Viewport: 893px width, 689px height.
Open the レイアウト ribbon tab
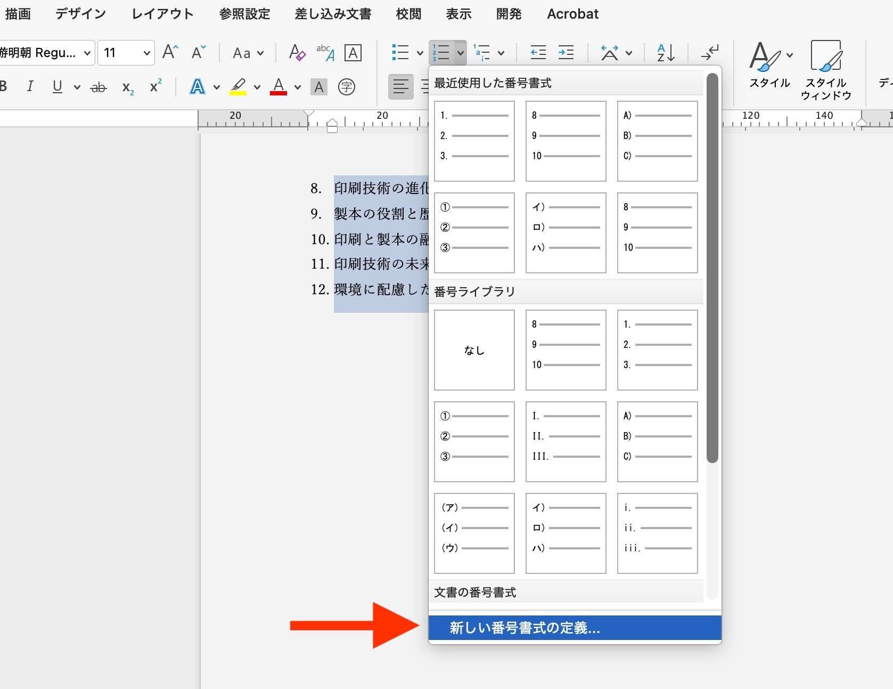pyautogui.click(x=163, y=14)
